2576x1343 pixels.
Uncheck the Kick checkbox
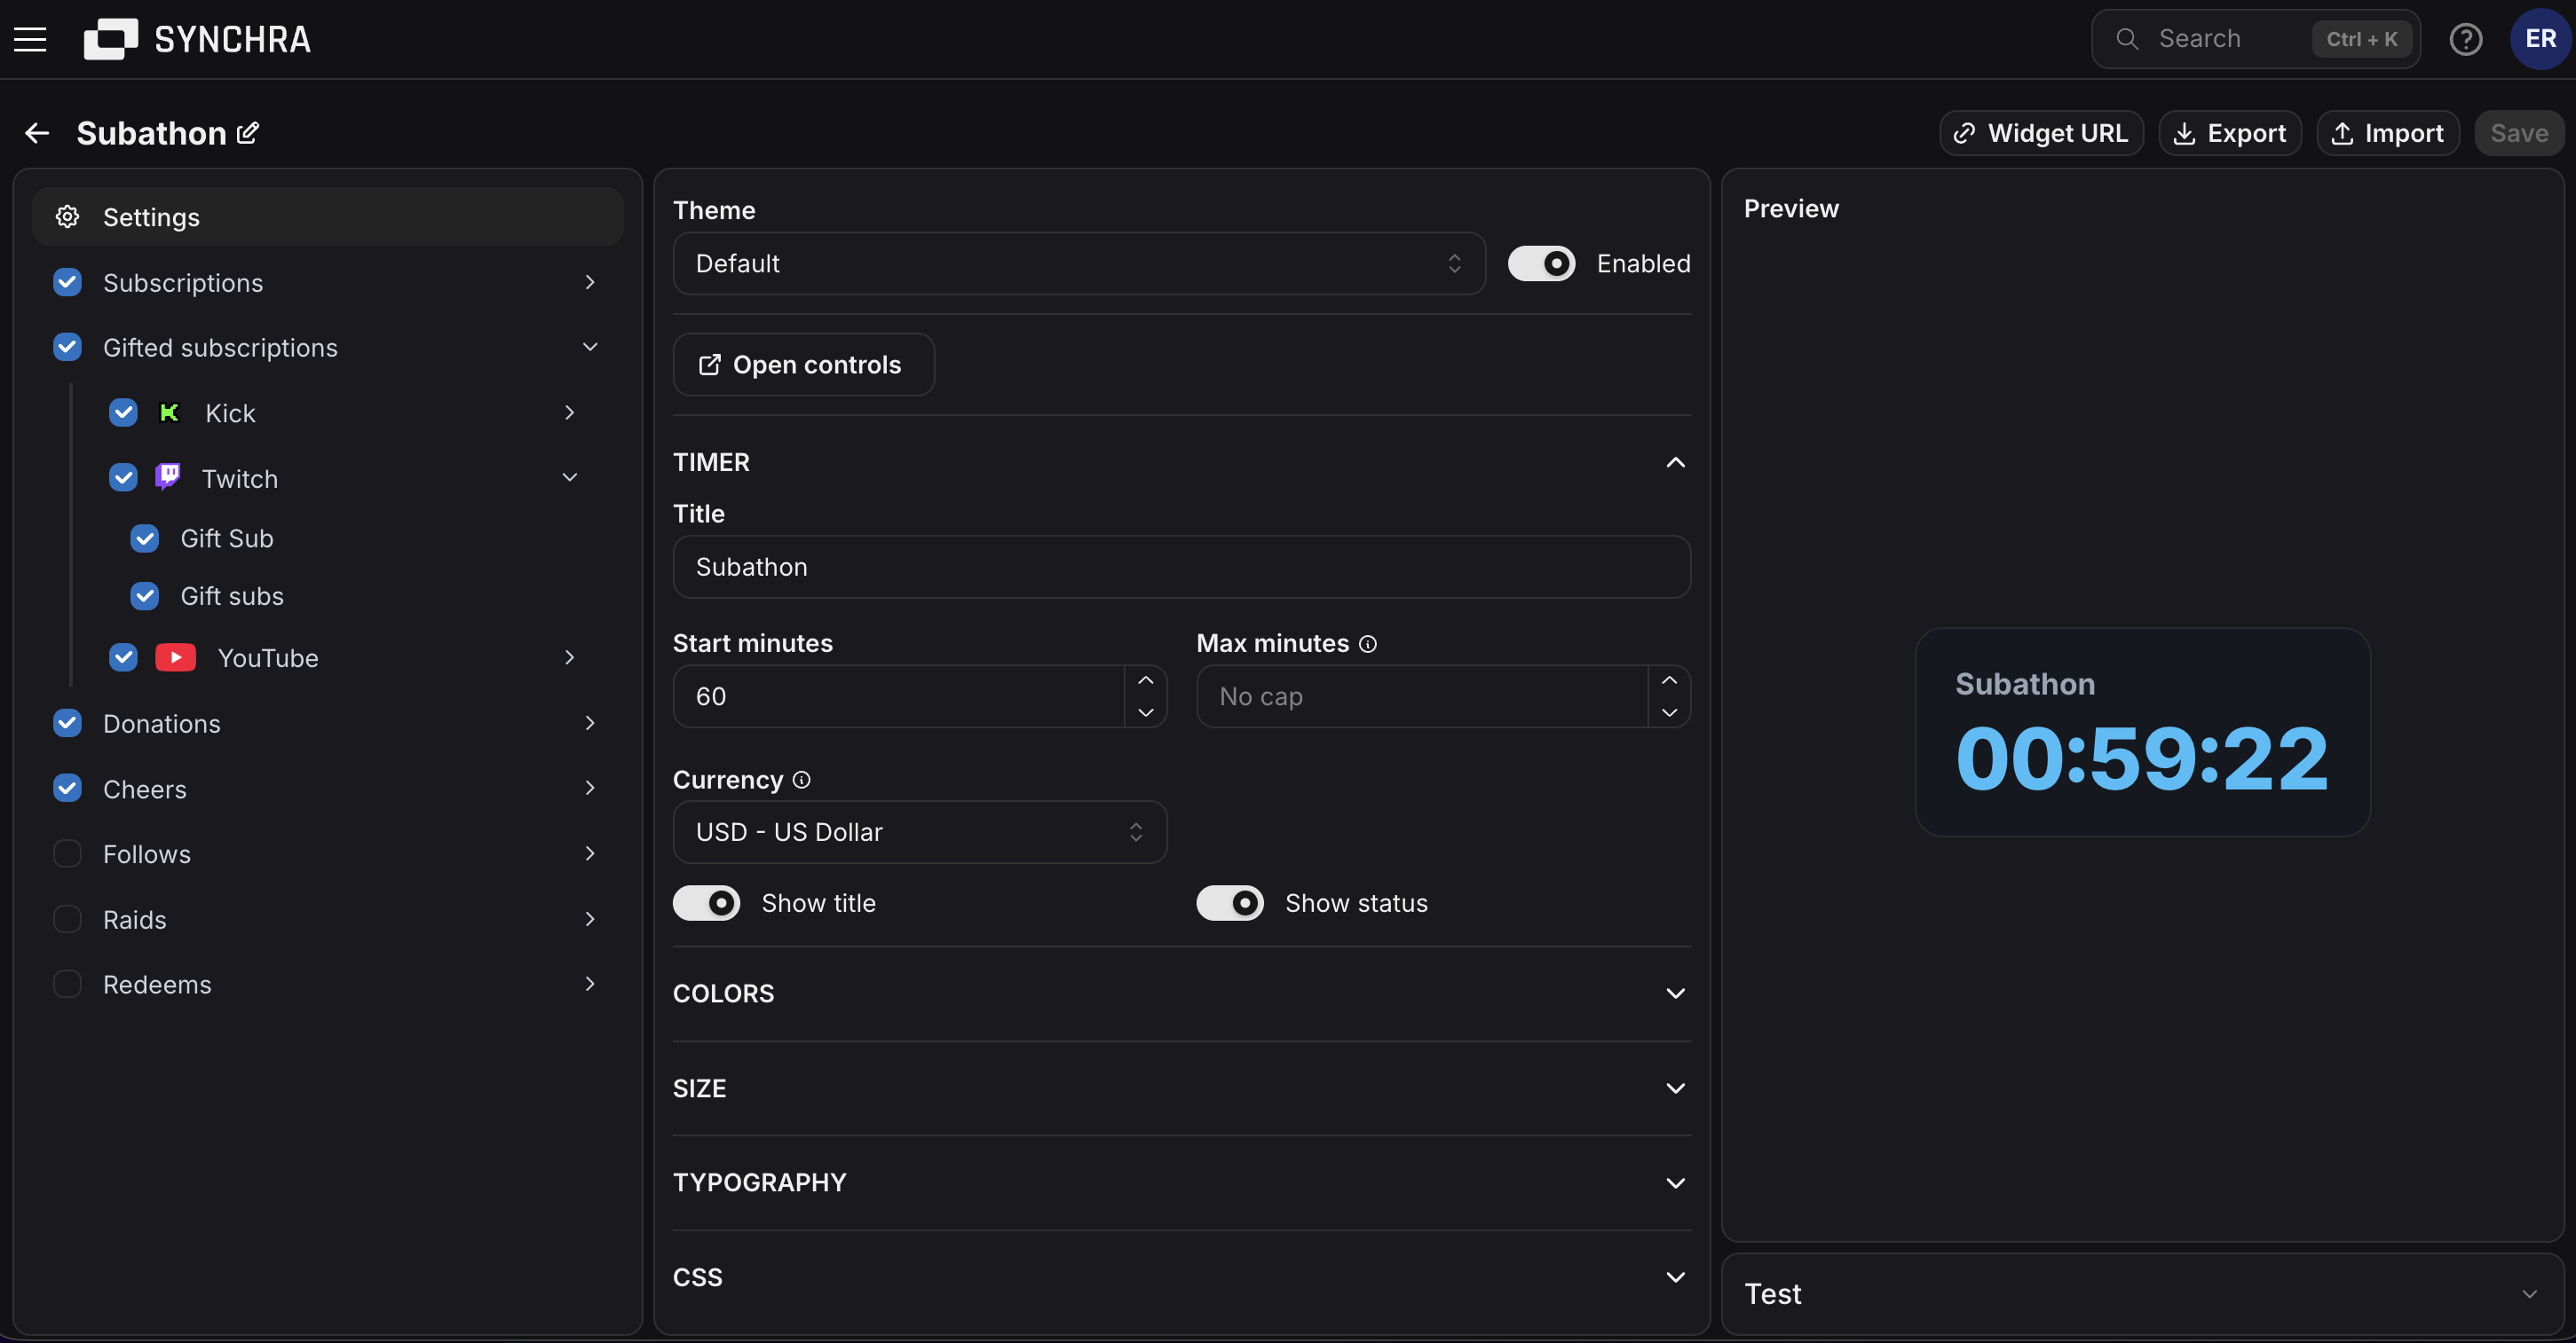(123, 412)
